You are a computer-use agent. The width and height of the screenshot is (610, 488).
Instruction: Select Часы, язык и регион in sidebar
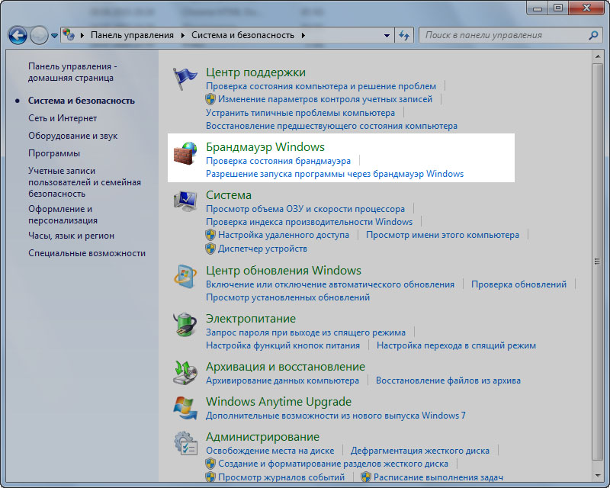click(x=71, y=236)
